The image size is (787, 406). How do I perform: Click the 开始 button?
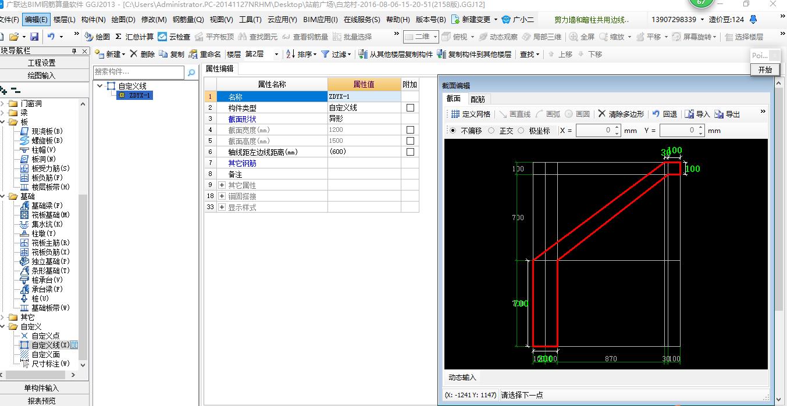pos(765,70)
